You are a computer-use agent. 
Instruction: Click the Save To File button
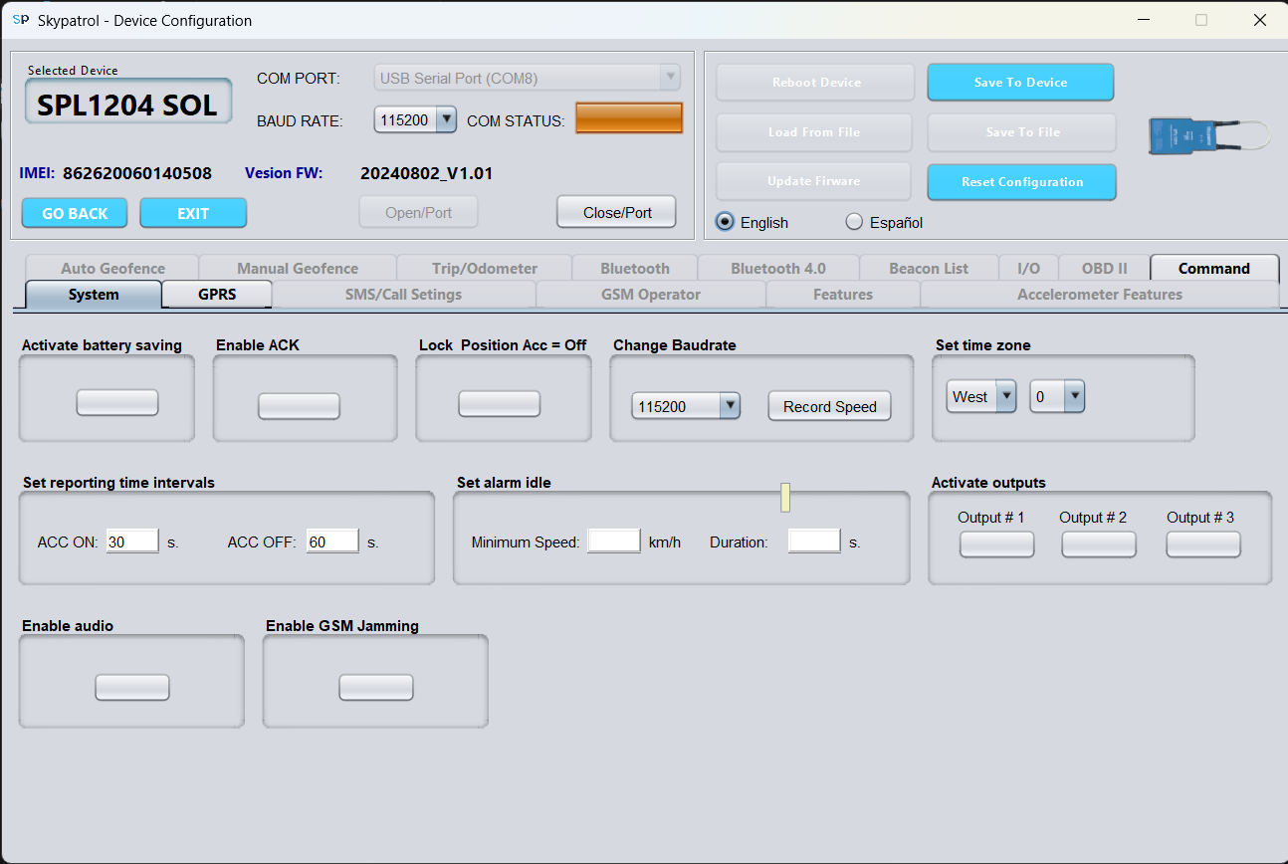pos(1022,132)
